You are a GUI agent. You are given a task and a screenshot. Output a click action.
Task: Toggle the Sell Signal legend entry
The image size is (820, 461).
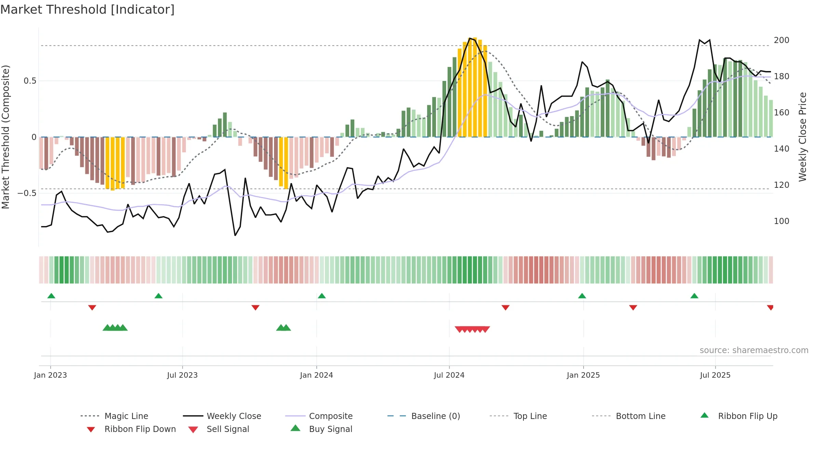click(x=219, y=429)
